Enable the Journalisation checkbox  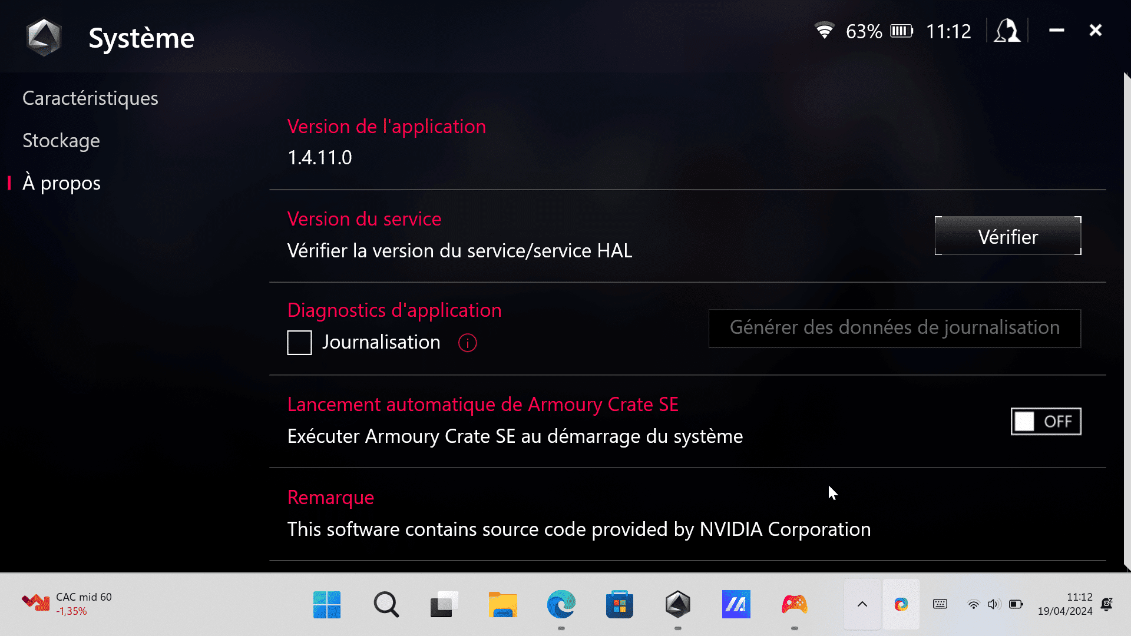(x=299, y=343)
